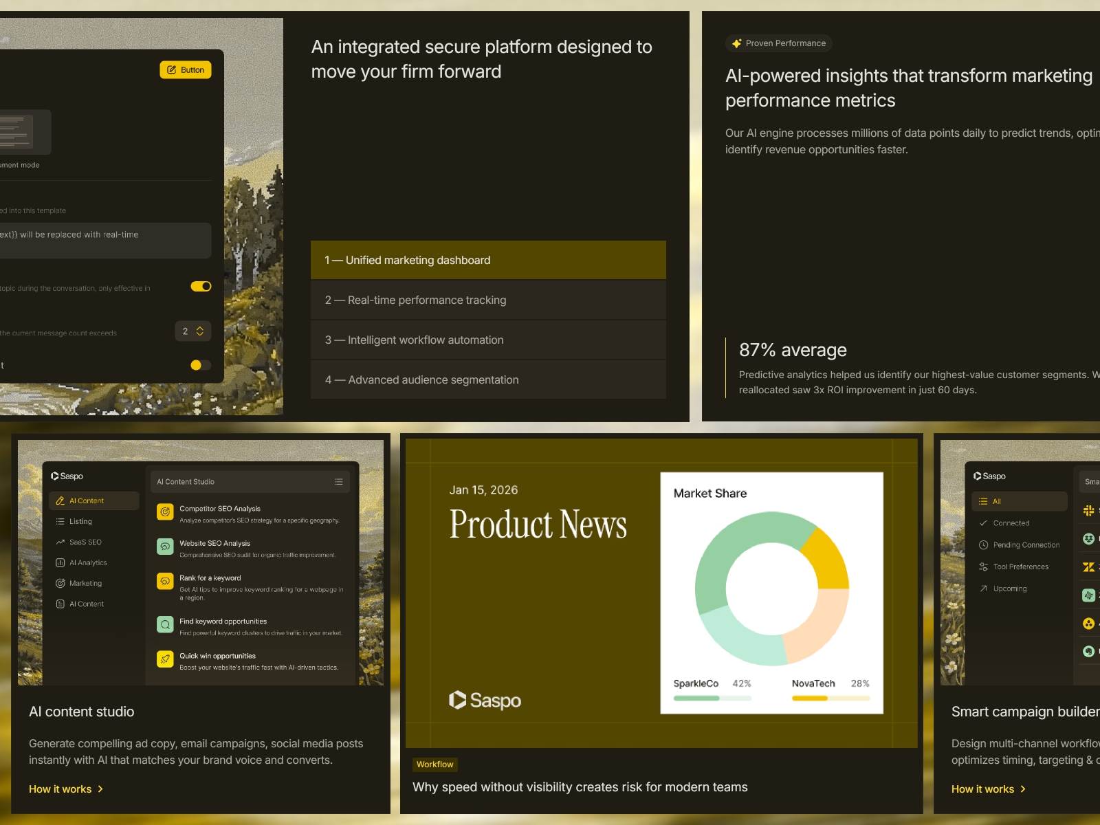Open the Slack integration icon

[1088, 511]
